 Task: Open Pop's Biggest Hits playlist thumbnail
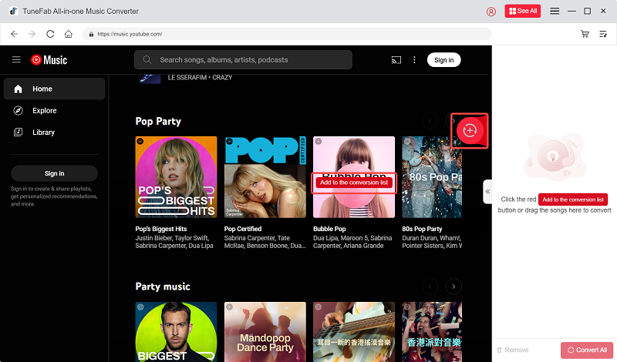176,177
